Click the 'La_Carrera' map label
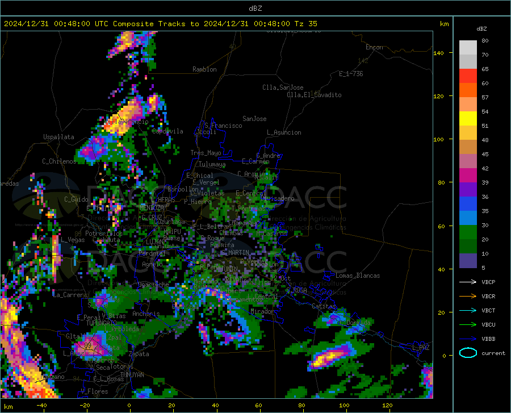The height and width of the screenshot is (413, 511). tap(70, 295)
